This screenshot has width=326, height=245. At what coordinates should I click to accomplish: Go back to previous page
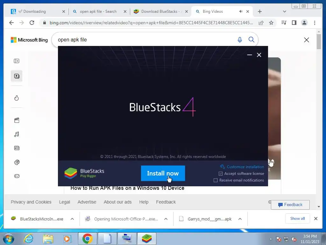click(x=11, y=23)
